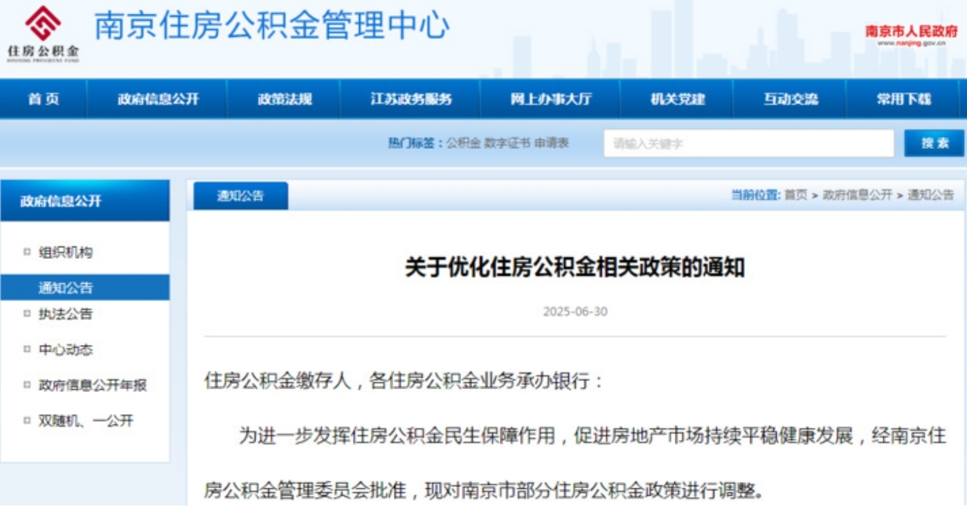This screenshot has width=967, height=509.
Task: Open 组织机构 in the sidebar
Action: click(65, 253)
